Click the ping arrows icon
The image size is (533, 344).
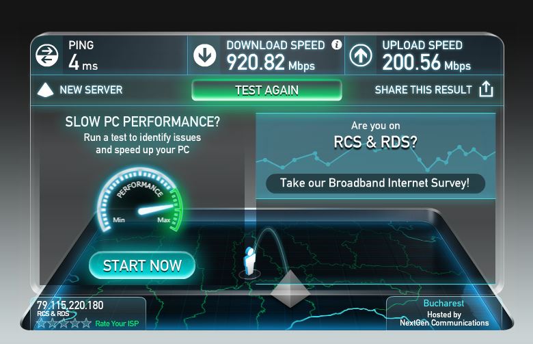coord(47,55)
